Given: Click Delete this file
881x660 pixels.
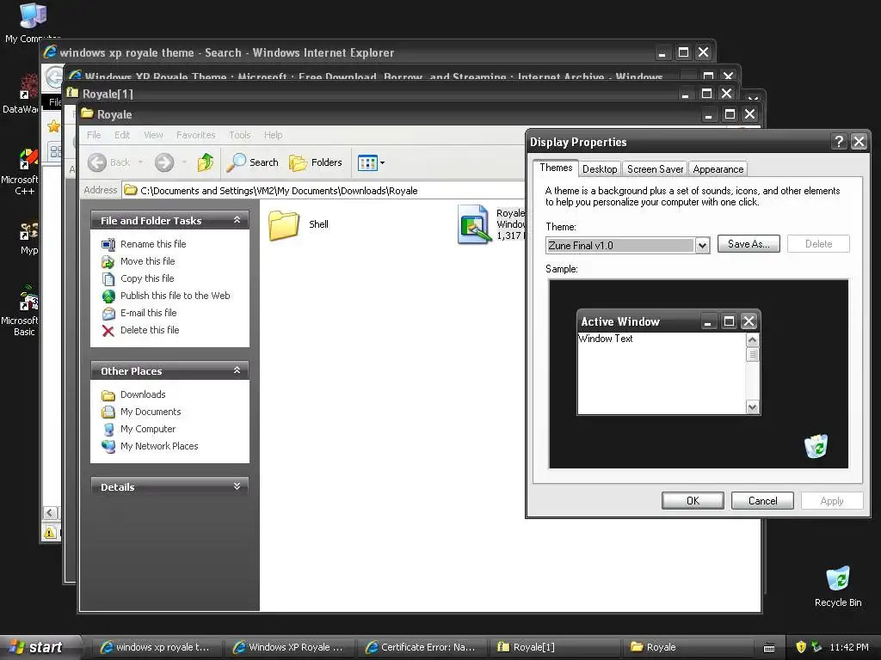Looking at the screenshot, I should click(150, 330).
